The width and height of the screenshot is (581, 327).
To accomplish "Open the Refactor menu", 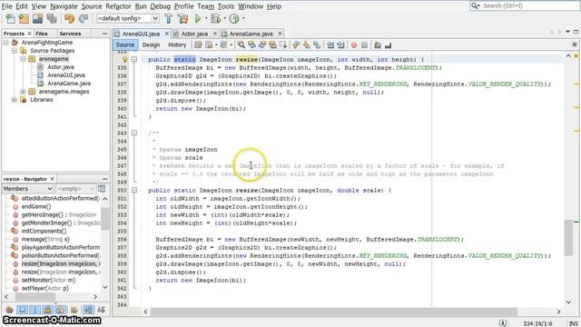I will (x=118, y=6).
